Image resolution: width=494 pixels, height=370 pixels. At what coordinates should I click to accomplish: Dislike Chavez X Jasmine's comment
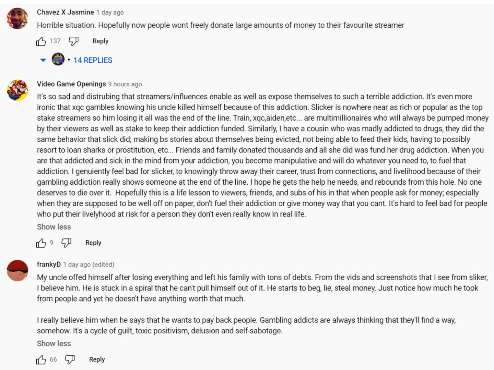[x=73, y=41]
